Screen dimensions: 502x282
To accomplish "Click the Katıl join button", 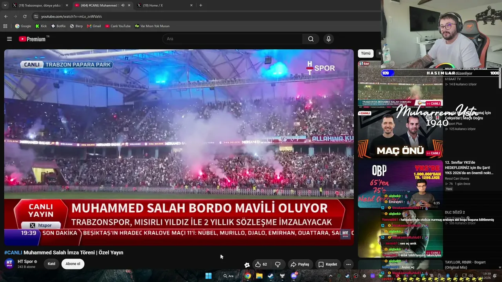I will [51, 264].
